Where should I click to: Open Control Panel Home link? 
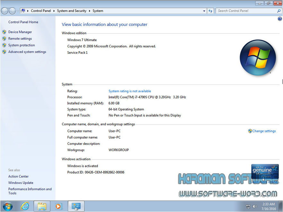tap(23, 22)
